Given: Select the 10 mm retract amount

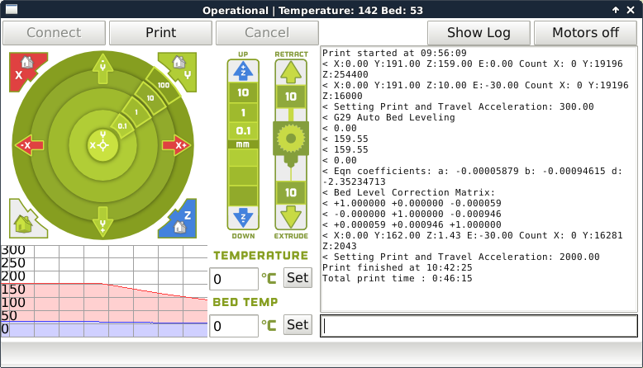Looking at the screenshot, I should 291,96.
